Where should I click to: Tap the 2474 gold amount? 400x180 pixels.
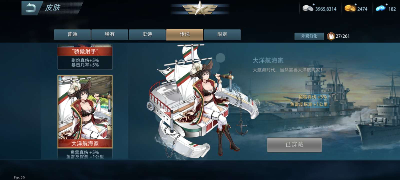(362, 9)
